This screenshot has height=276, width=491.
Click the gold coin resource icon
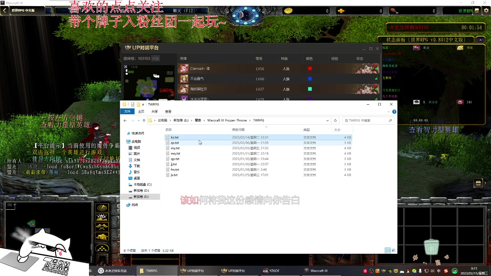288,11
